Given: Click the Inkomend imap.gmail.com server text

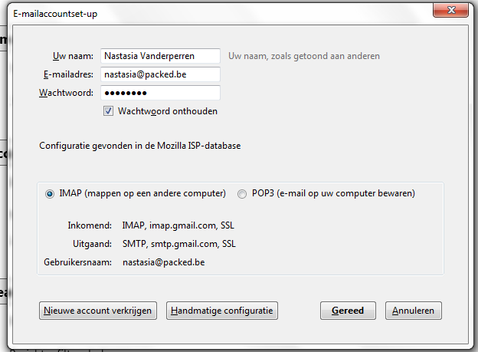Looking at the screenshot, I should point(179,225).
